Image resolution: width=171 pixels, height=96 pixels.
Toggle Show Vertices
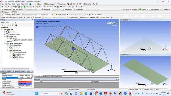[x=6, y=9]
